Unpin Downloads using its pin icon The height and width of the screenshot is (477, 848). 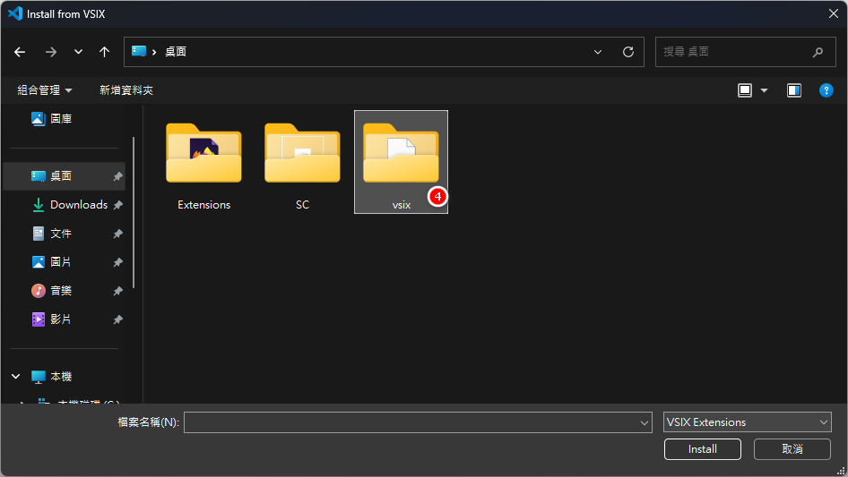[118, 205]
